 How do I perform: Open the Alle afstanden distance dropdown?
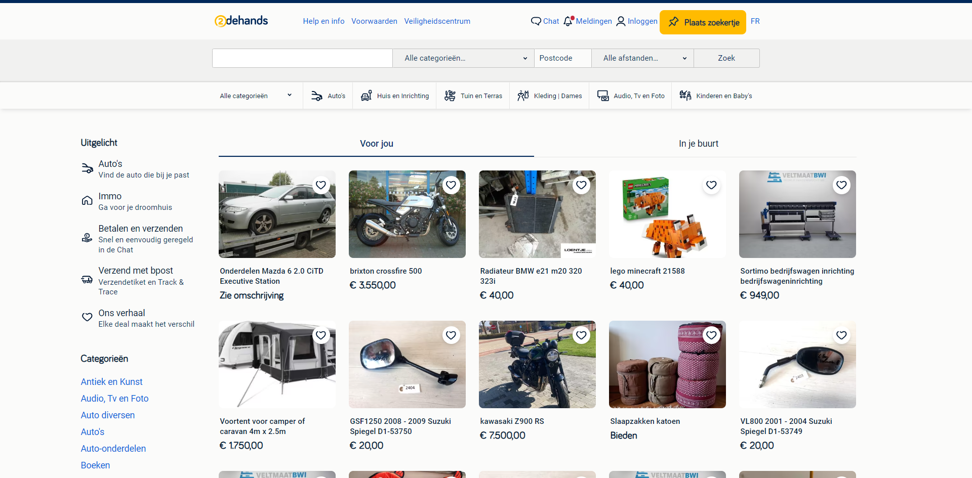coord(642,58)
